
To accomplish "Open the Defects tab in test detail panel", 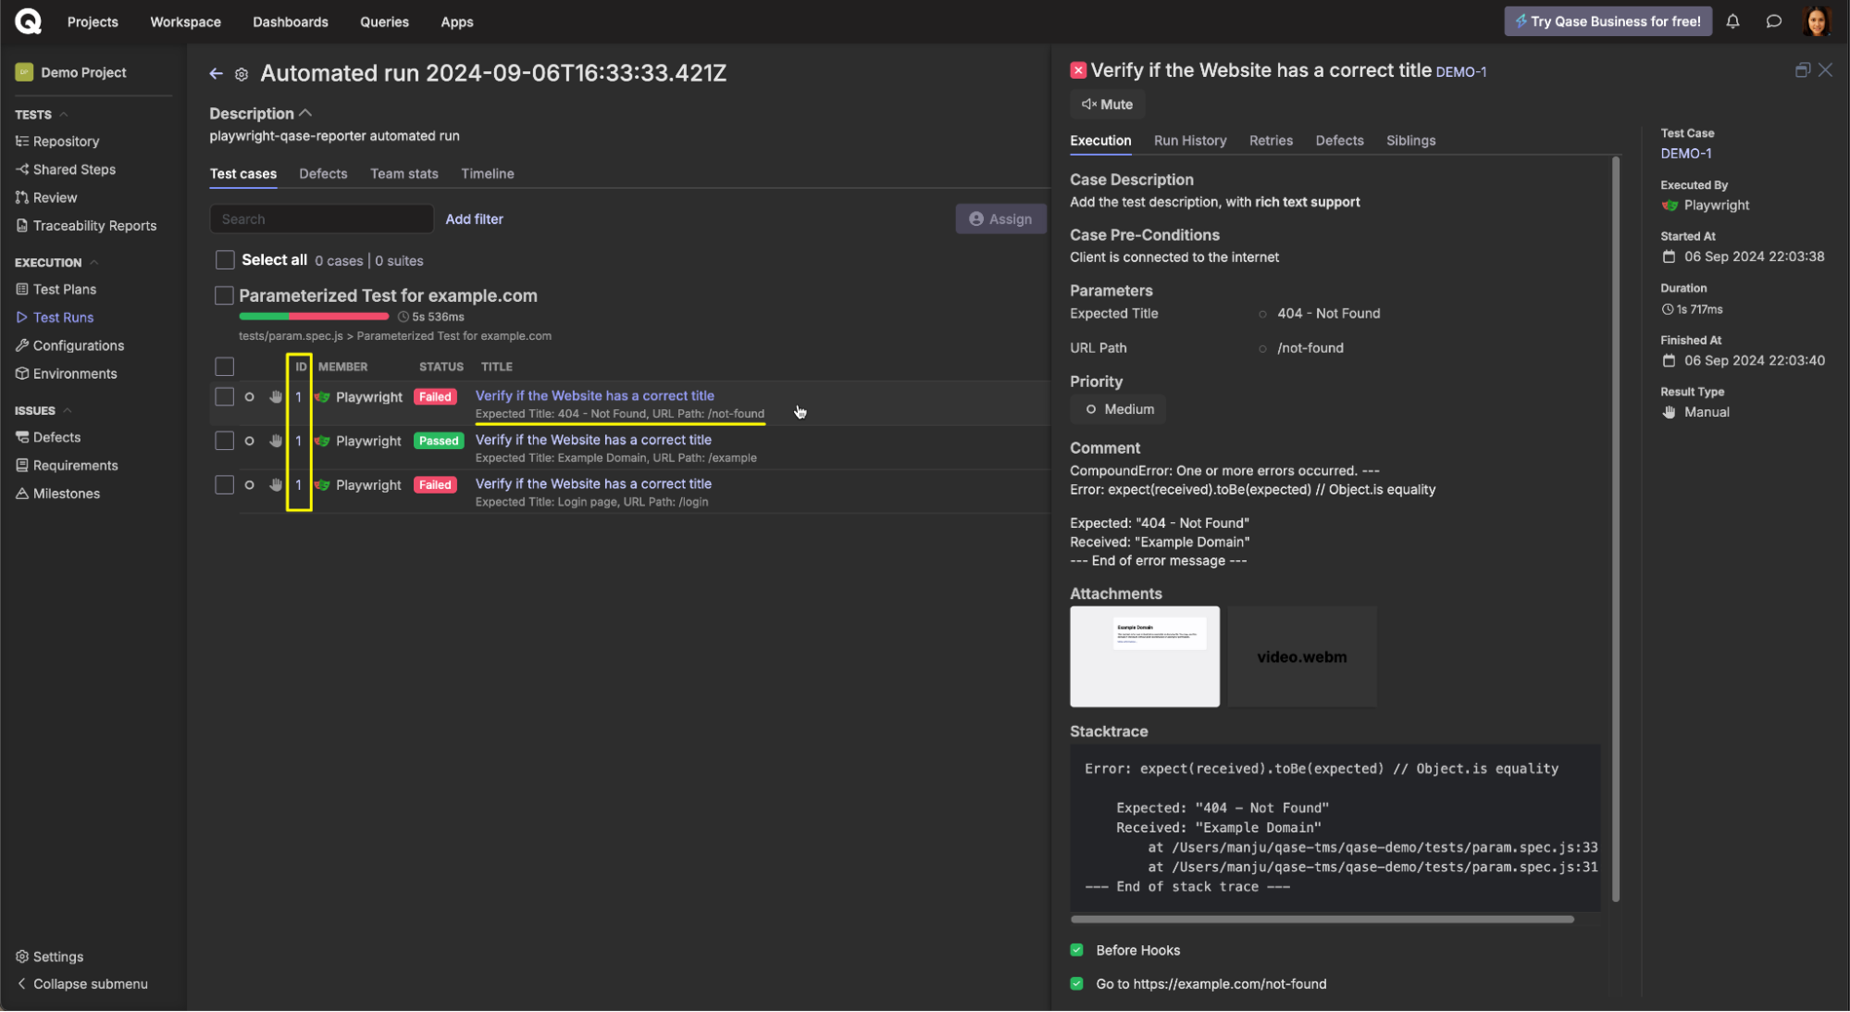I will 1339,140.
